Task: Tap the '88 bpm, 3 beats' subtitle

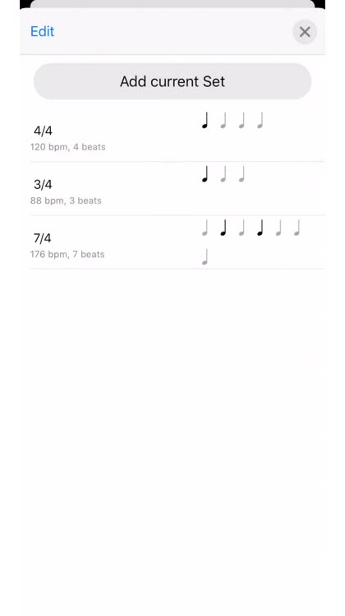Action: 66,200
